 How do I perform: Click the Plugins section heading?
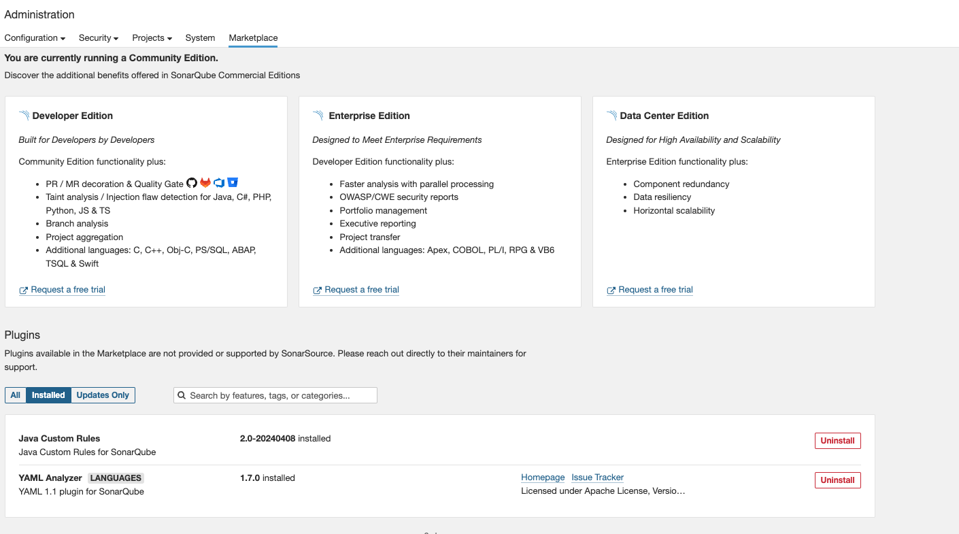tap(22, 335)
